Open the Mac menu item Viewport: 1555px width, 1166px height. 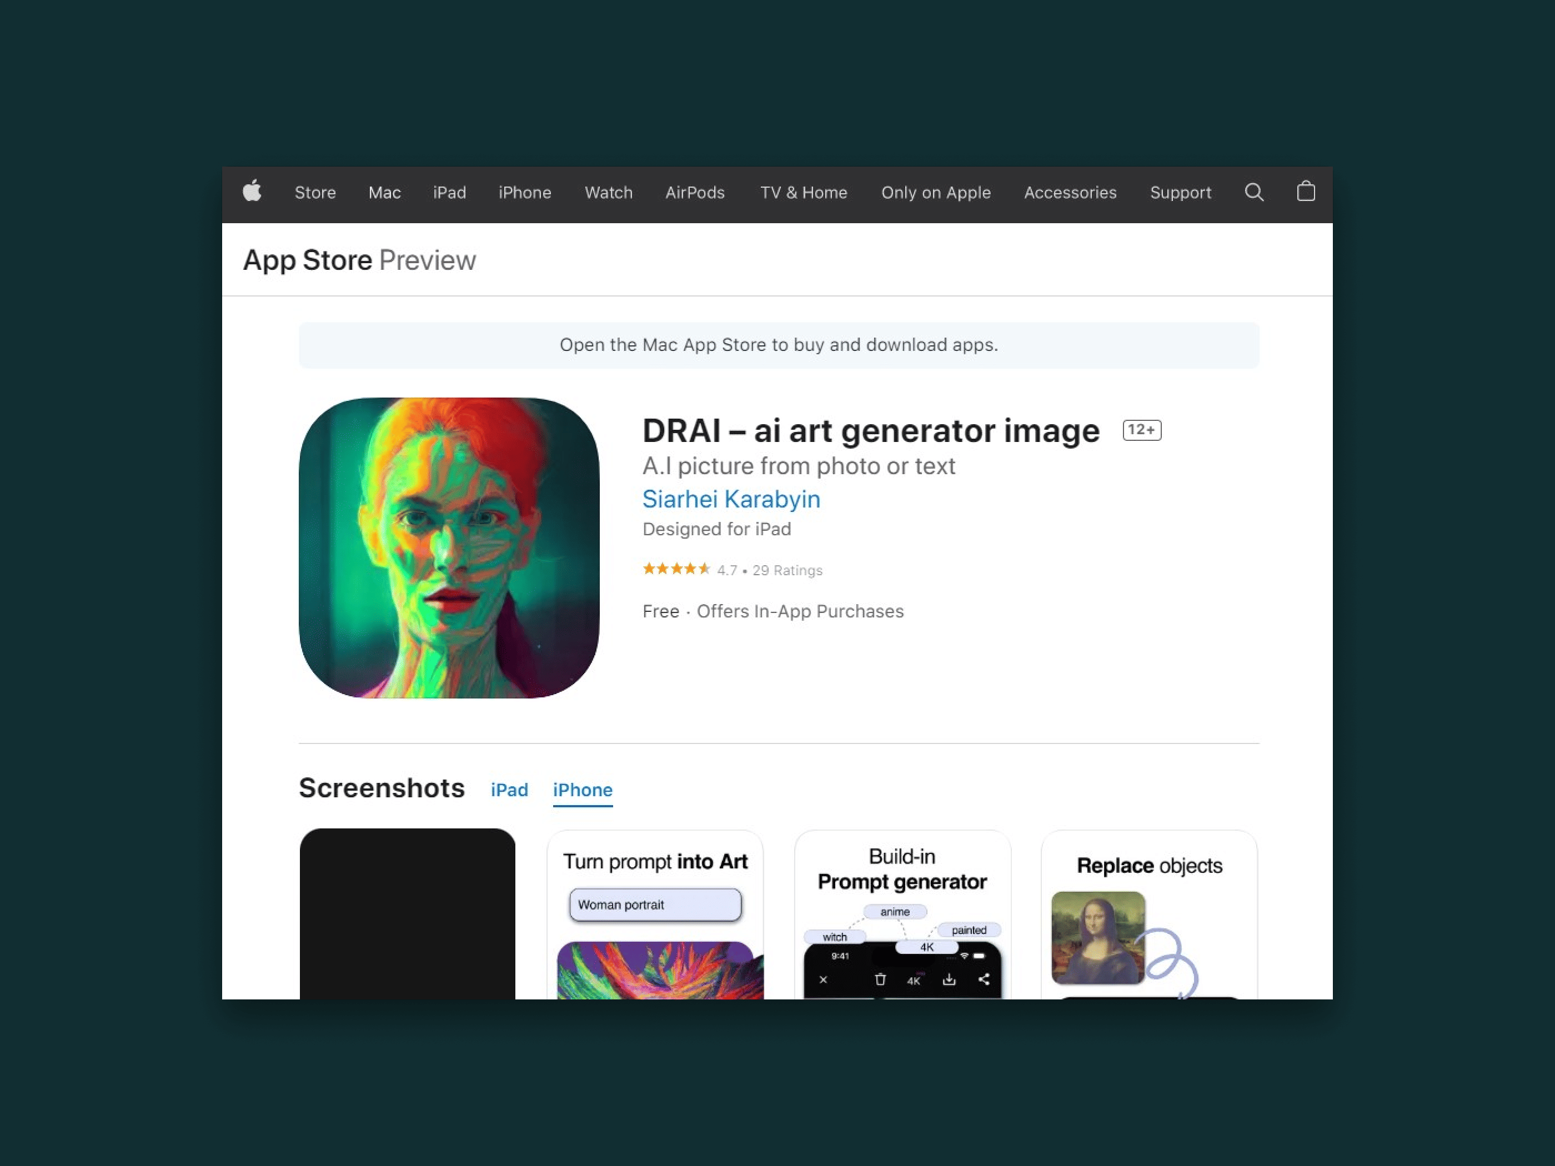click(384, 193)
